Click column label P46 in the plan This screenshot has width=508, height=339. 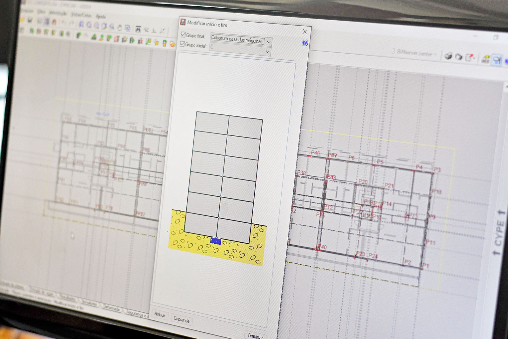point(315,153)
